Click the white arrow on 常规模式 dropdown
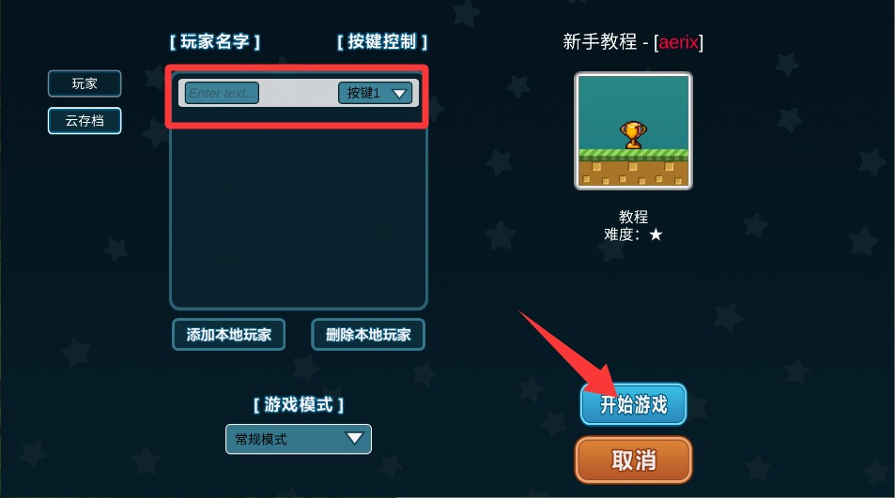The width and height of the screenshot is (895, 498). click(x=354, y=438)
